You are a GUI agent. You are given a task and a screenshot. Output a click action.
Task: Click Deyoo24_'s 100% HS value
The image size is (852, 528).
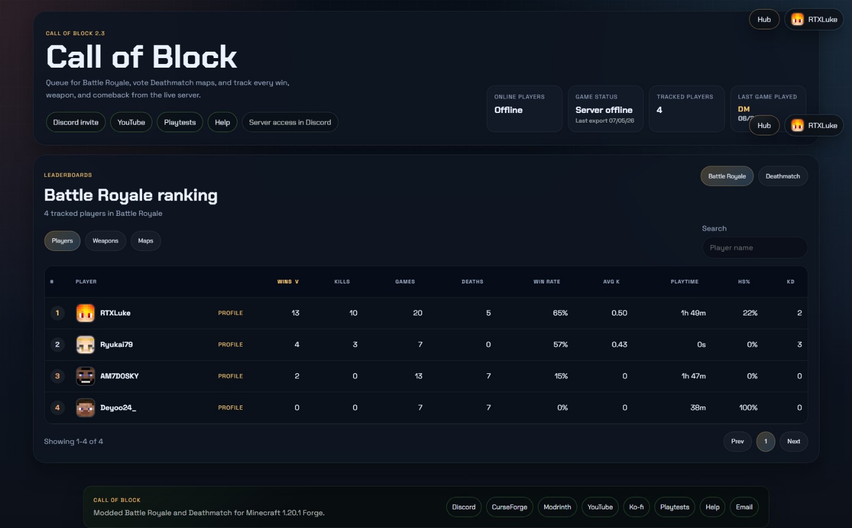748,408
